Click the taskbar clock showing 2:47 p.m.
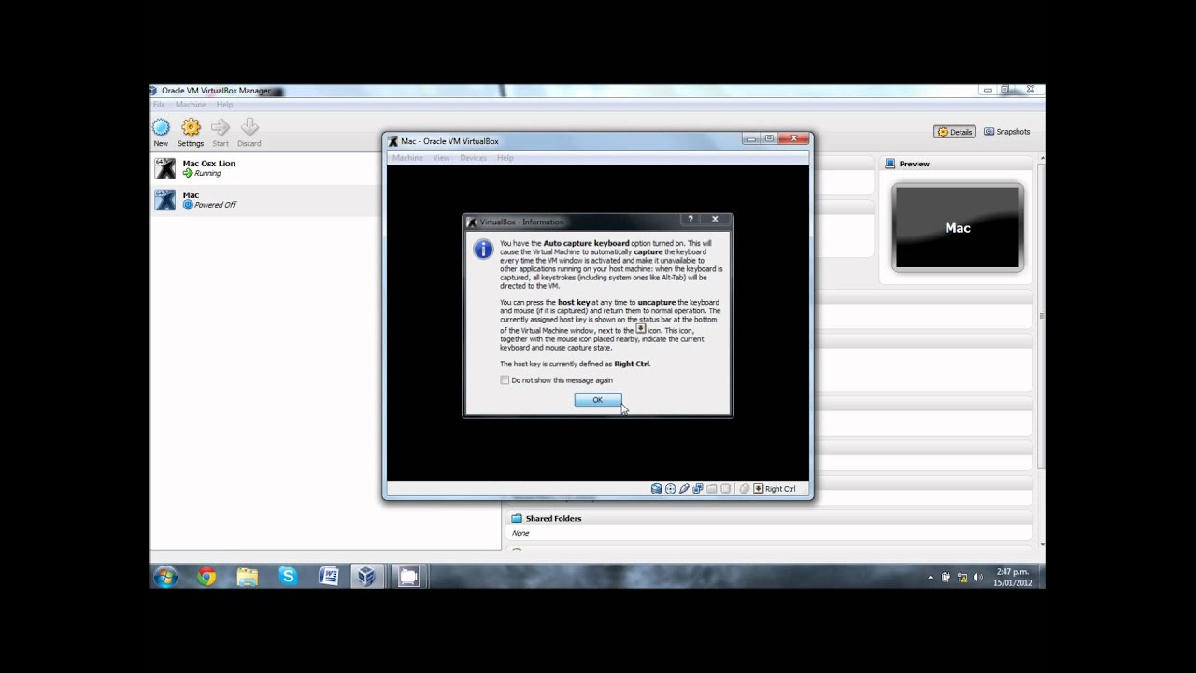Screen dimensions: 1196x673 1012,577
